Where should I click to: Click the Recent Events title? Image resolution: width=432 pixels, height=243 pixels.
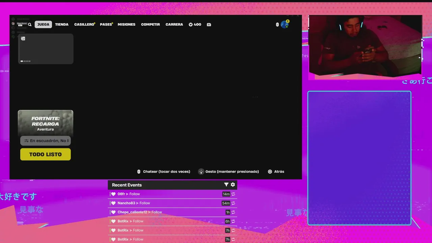[x=127, y=185]
